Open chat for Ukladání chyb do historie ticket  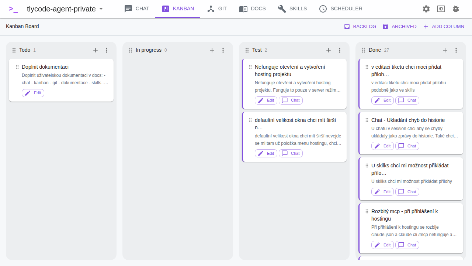[x=407, y=146]
